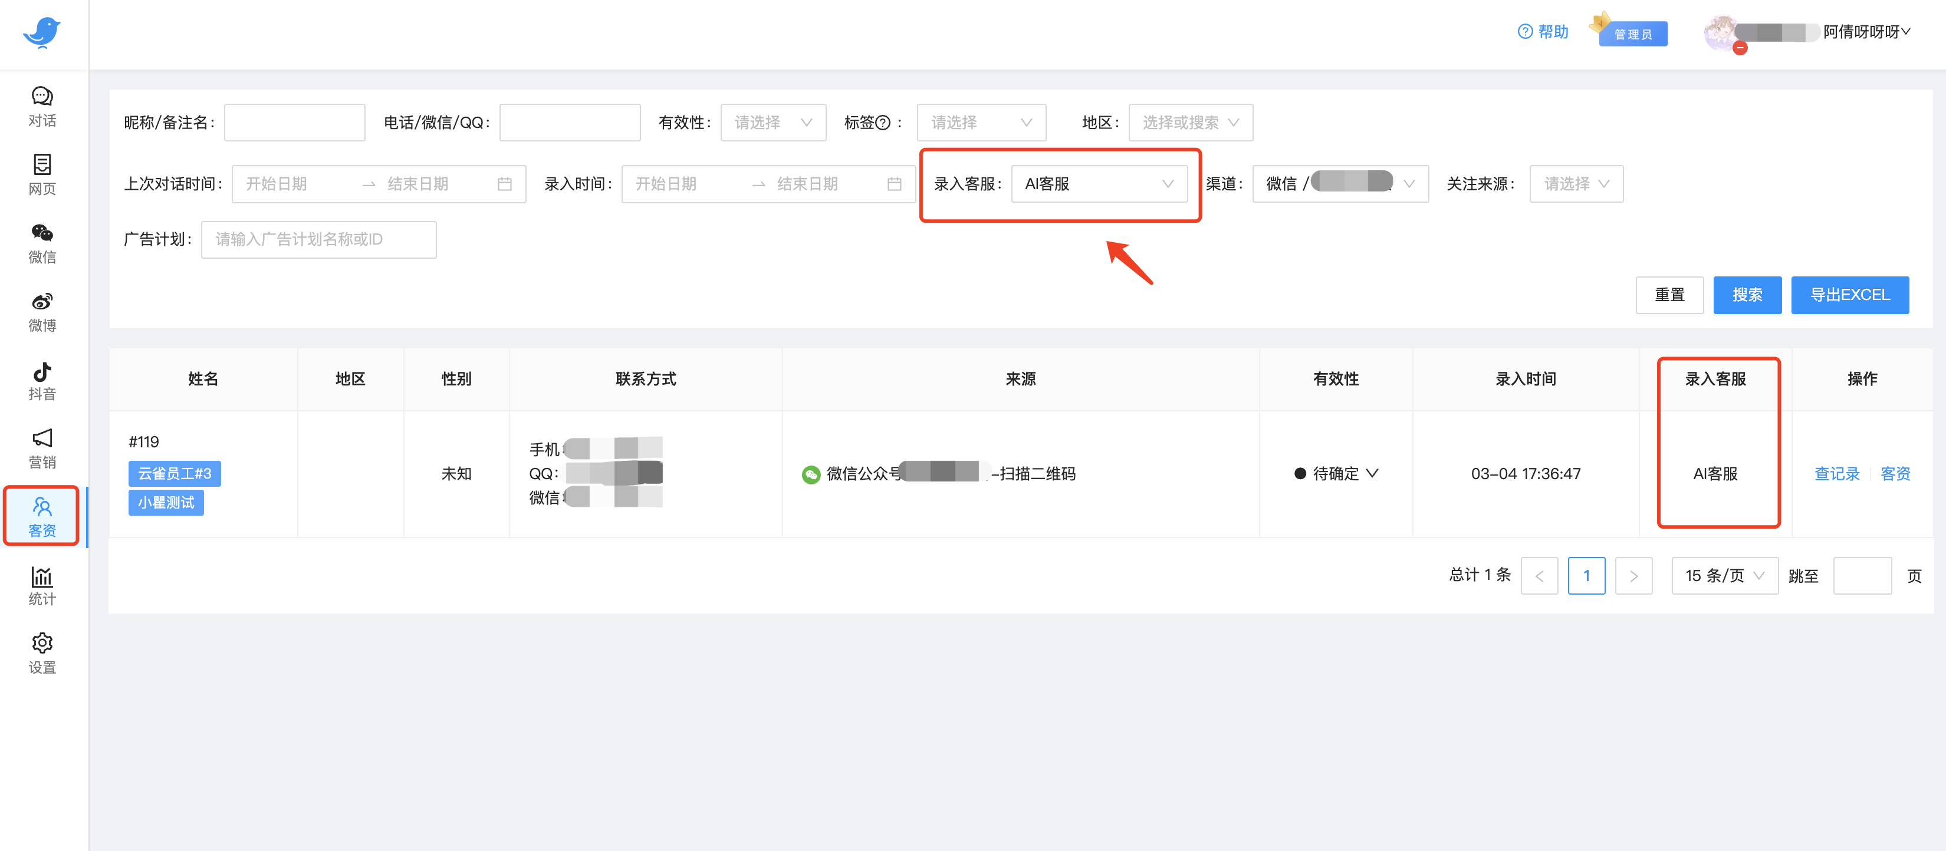Image resolution: width=1946 pixels, height=851 pixels.
Task: Expand the 录入客服 dropdown showing AI客服
Action: pyautogui.click(x=1100, y=183)
